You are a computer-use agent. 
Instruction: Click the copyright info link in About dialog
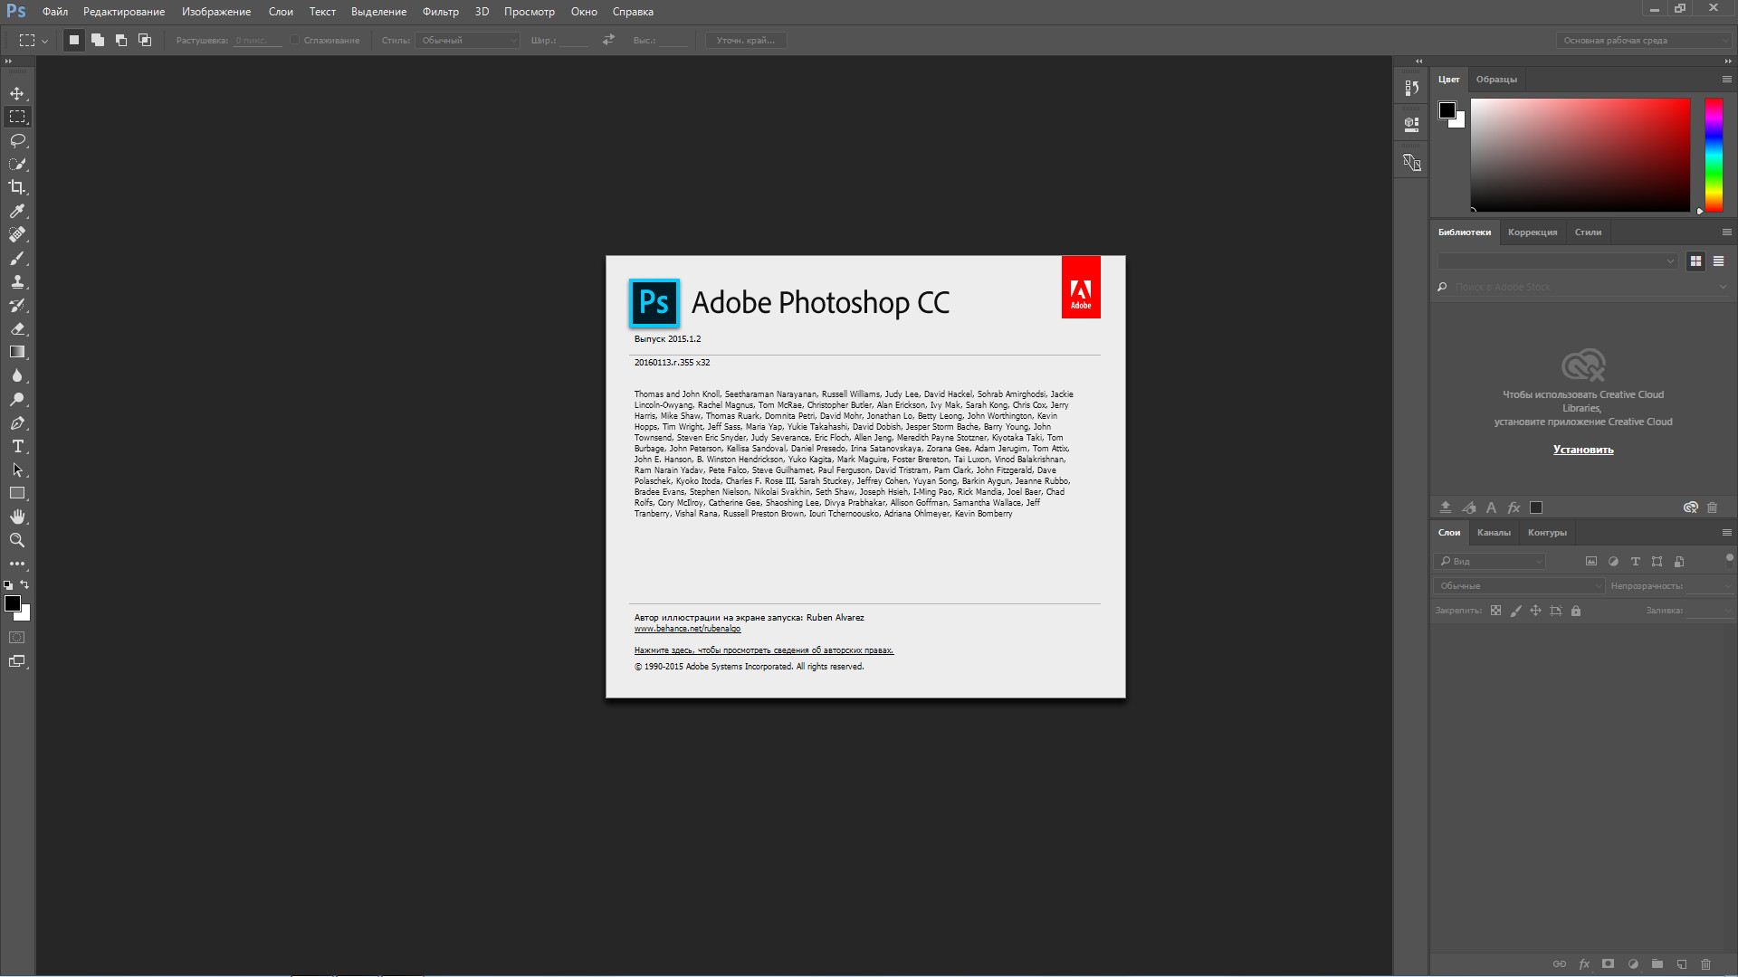764,650
